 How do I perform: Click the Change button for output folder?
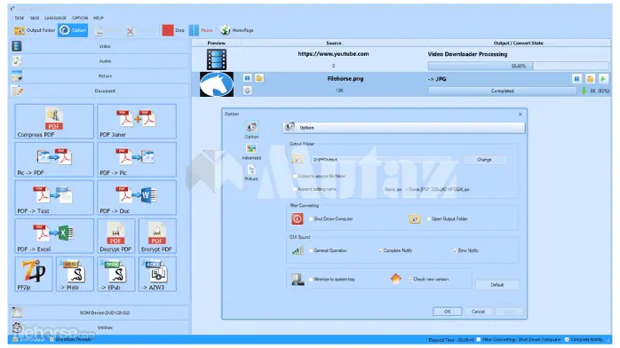[484, 160]
